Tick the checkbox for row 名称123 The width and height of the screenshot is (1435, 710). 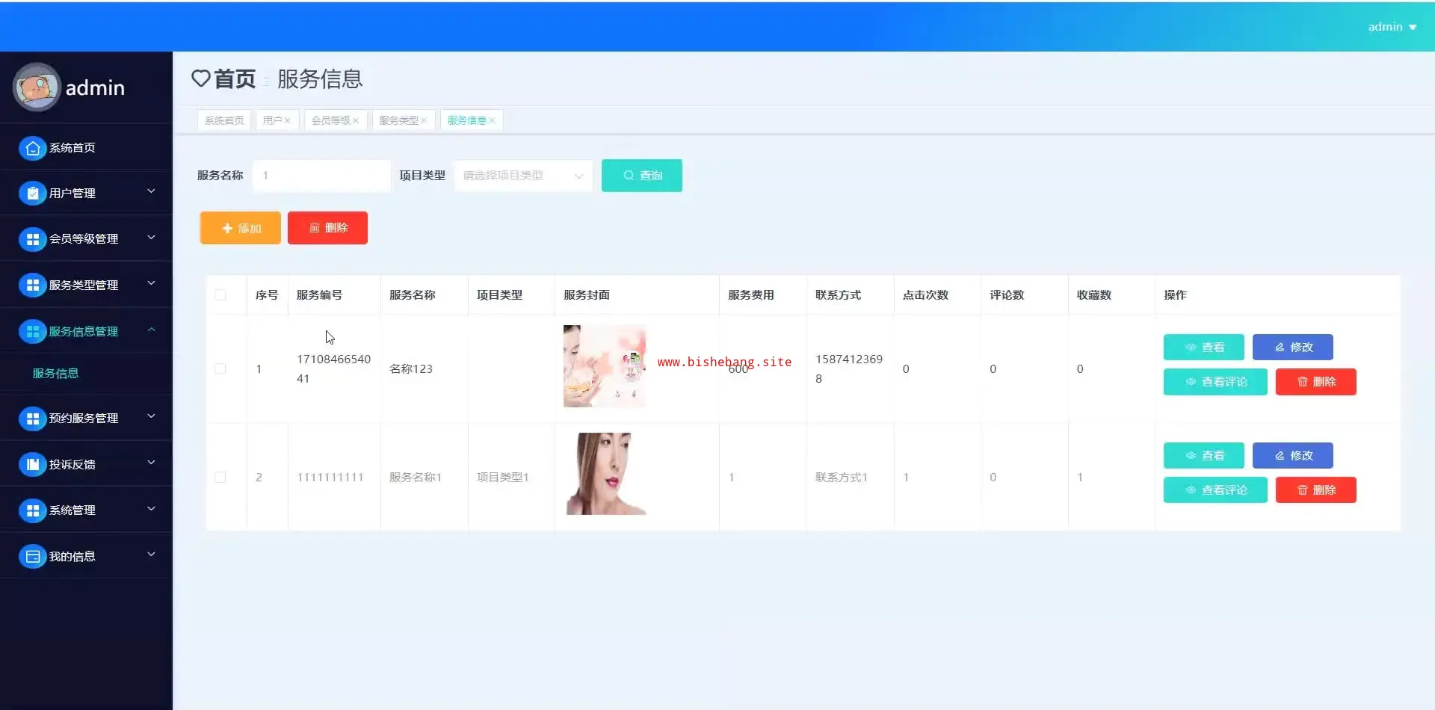coord(220,369)
